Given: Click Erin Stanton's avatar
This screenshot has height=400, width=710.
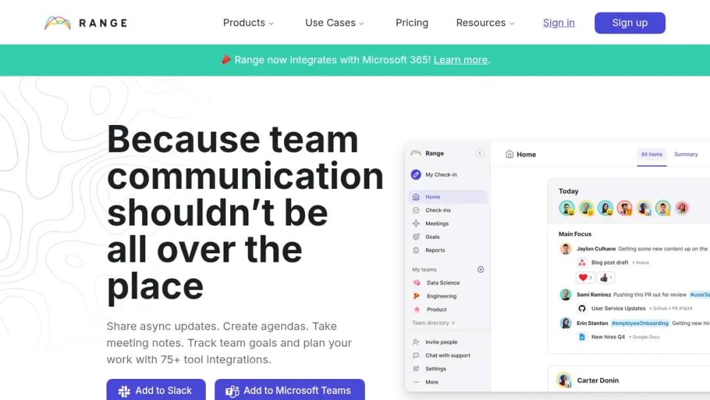Looking at the screenshot, I should 565,323.
